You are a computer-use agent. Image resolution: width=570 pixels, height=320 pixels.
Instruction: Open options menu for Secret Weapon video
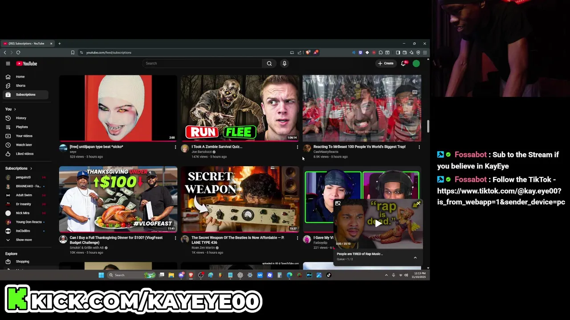(x=297, y=238)
